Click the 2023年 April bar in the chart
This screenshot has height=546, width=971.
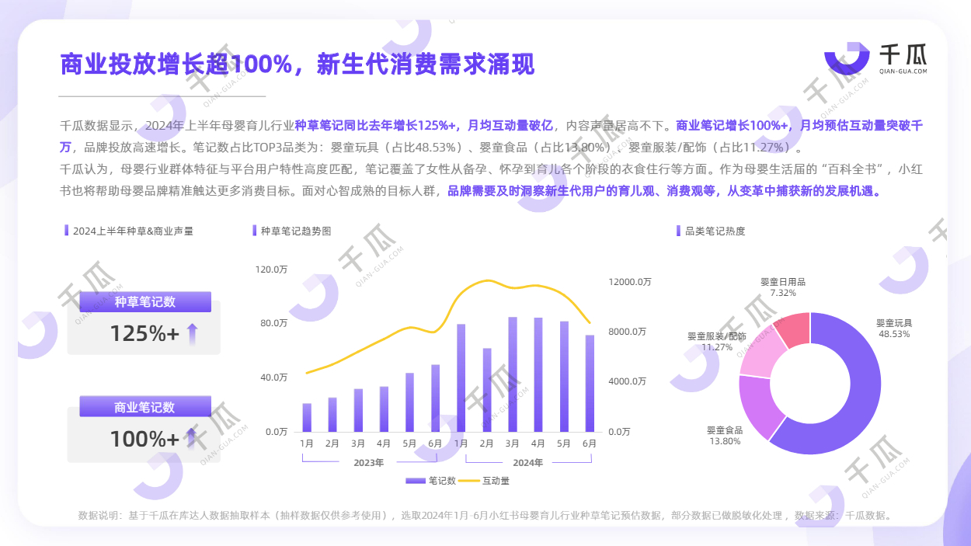[384, 409]
